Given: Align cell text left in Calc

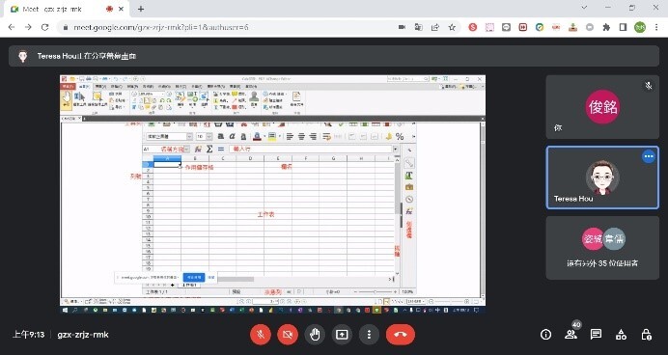Looking at the screenshot, I should [x=291, y=137].
